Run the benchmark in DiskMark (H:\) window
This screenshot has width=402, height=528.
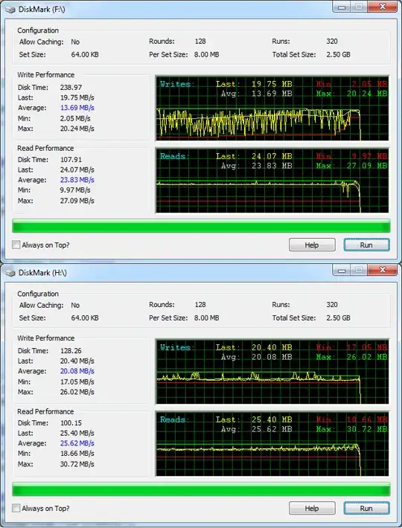366,508
